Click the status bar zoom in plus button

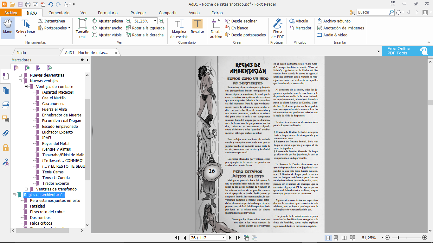(x=425, y=238)
